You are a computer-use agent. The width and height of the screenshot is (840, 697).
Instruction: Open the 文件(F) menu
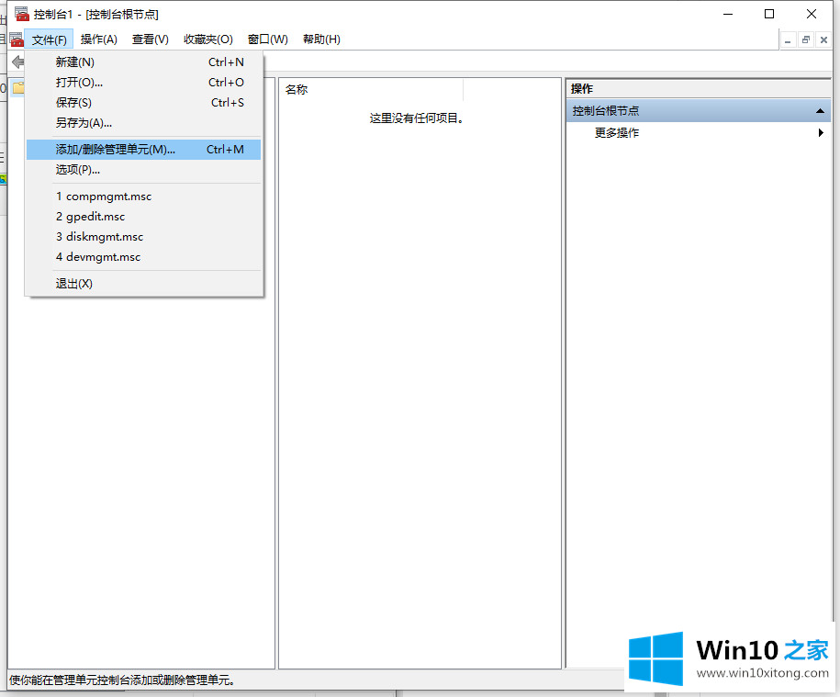49,39
